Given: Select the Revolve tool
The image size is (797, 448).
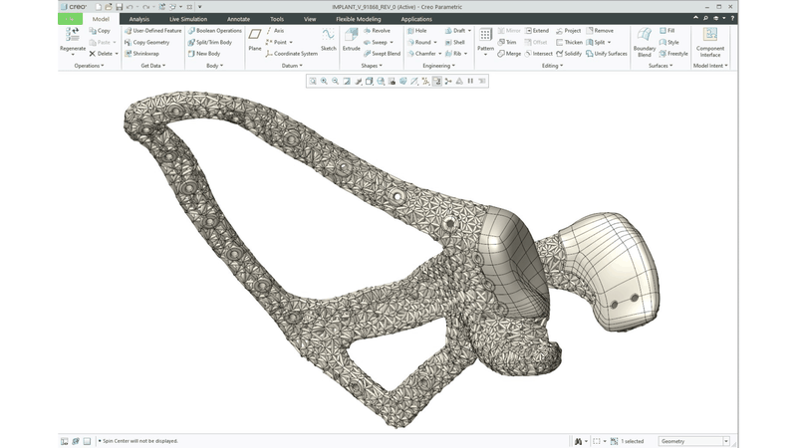Looking at the screenshot, I should [377, 31].
